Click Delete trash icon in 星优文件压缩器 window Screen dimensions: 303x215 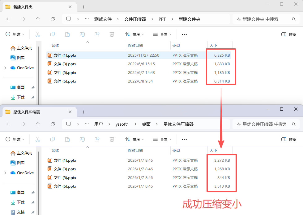[112, 139]
